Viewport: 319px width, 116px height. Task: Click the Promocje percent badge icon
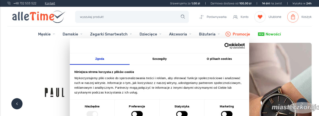click(228, 34)
